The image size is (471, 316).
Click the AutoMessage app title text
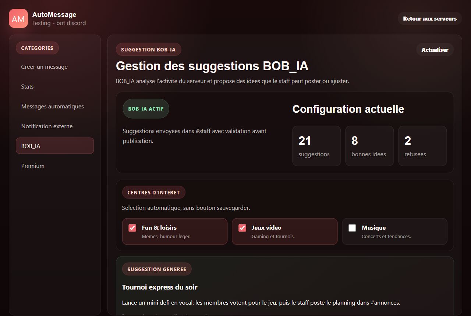point(54,15)
